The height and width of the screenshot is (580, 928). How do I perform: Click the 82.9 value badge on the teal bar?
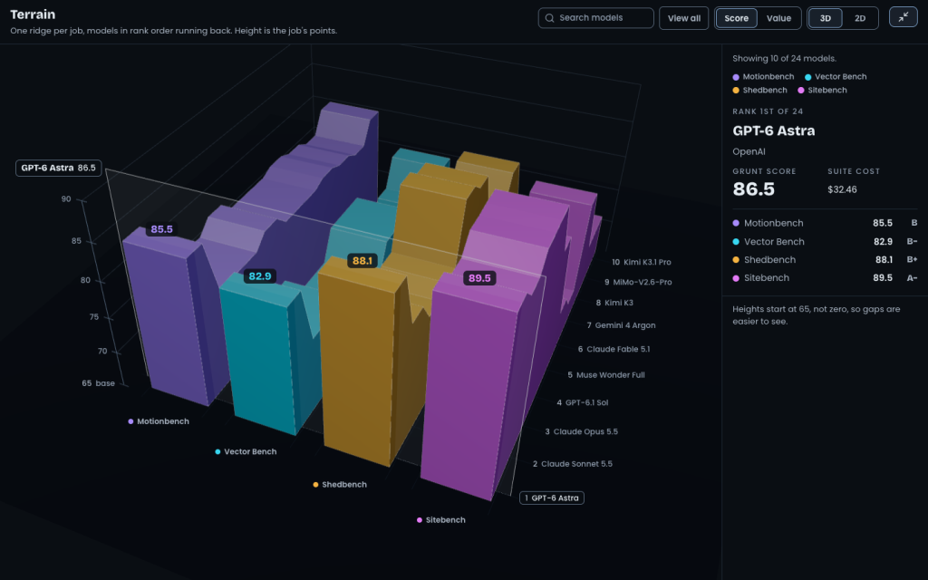point(260,276)
